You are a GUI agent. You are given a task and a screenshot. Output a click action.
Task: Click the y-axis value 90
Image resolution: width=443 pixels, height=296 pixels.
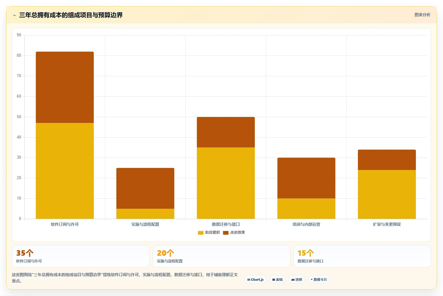pyautogui.click(x=19, y=35)
